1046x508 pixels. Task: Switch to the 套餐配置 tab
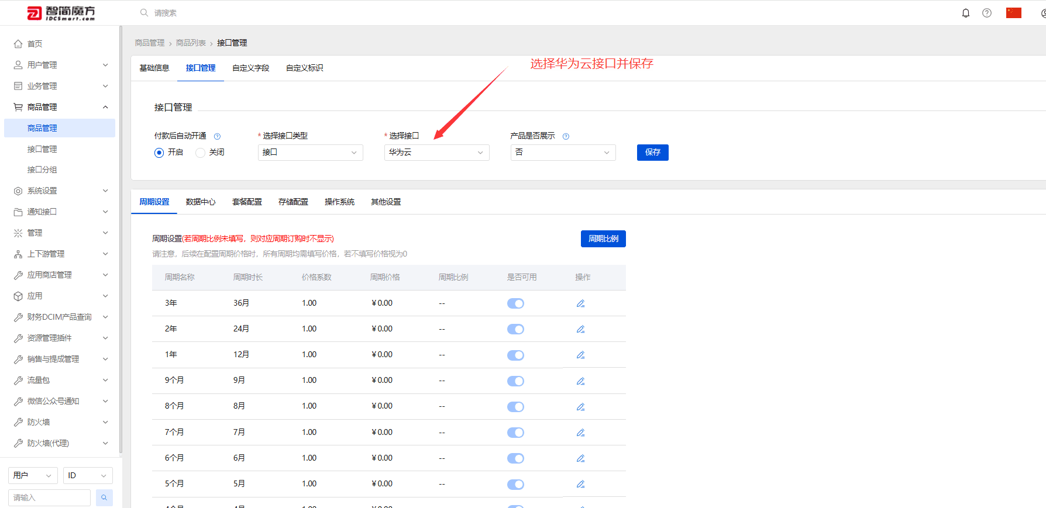[247, 202]
